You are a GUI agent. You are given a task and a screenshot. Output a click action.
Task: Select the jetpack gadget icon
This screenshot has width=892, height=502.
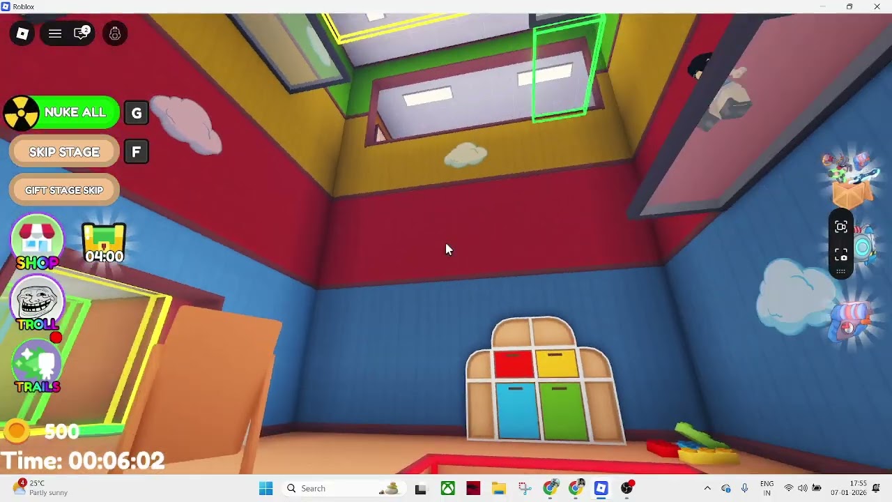coord(866,245)
